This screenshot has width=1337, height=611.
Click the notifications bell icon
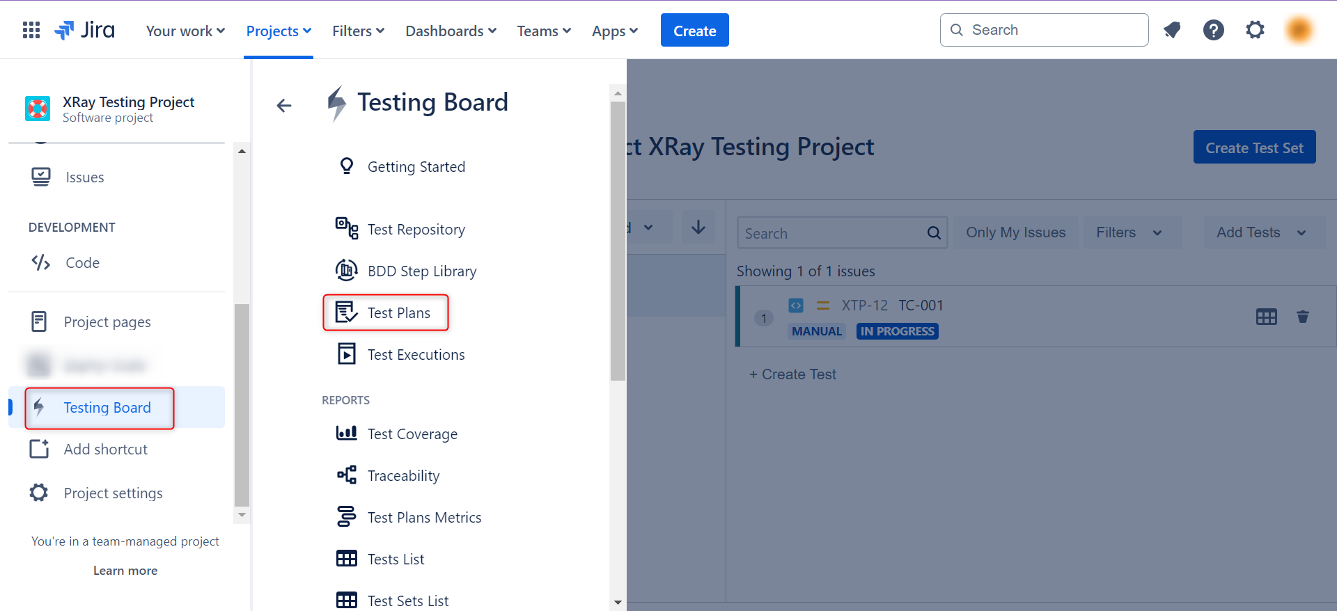pos(1172,30)
